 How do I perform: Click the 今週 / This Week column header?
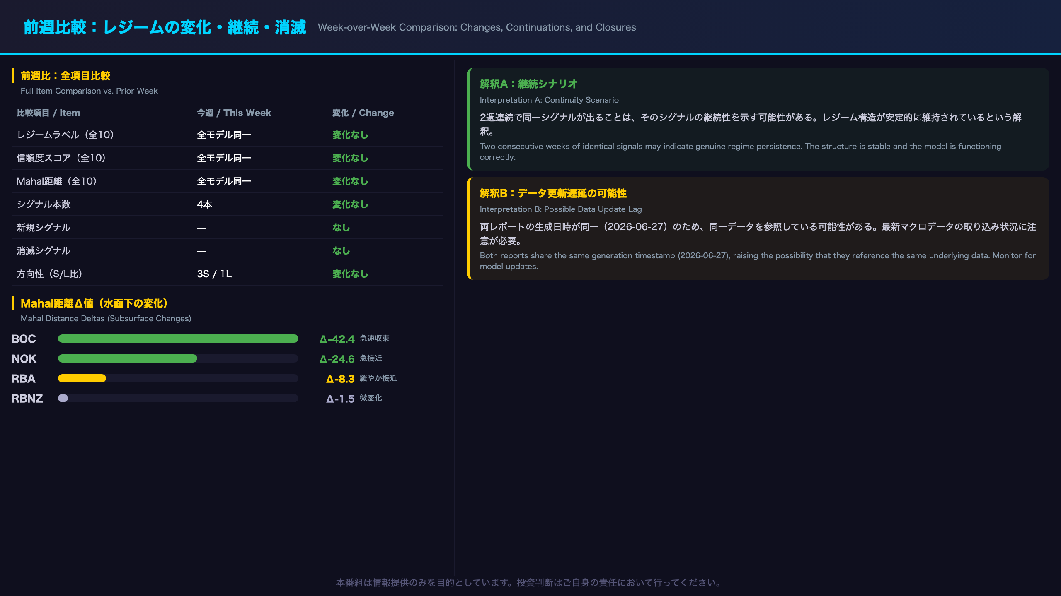coord(234,113)
